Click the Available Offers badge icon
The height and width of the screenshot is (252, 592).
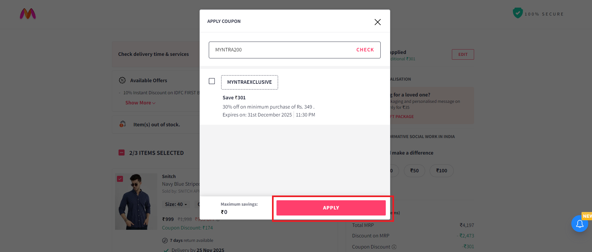coord(122,80)
